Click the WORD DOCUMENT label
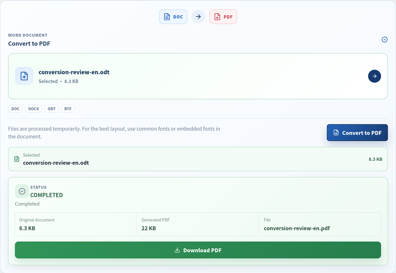The image size is (396, 273). [28, 35]
